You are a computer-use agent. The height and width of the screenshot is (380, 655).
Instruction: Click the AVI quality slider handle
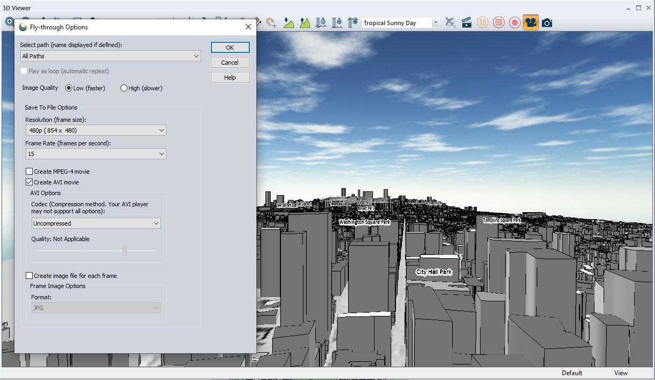[x=125, y=250]
